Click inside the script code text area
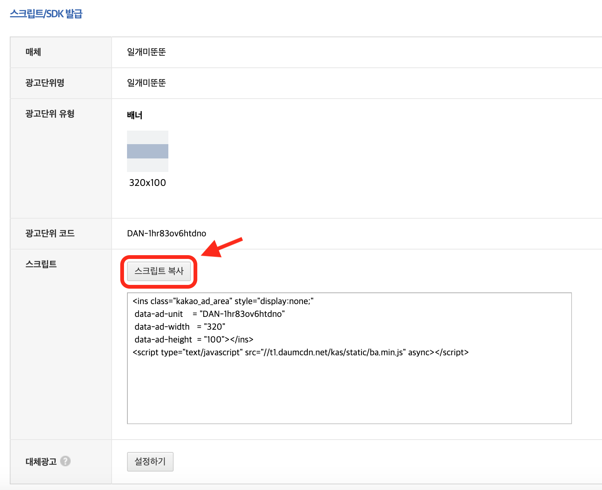This screenshot has height=490, width=602. (x=349, y=358)
